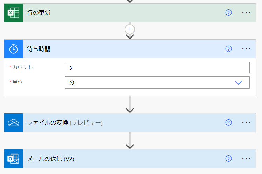Expand the メールの送信 (V2) step title
This screenshot has width=262, height=174.
point(50,159)
